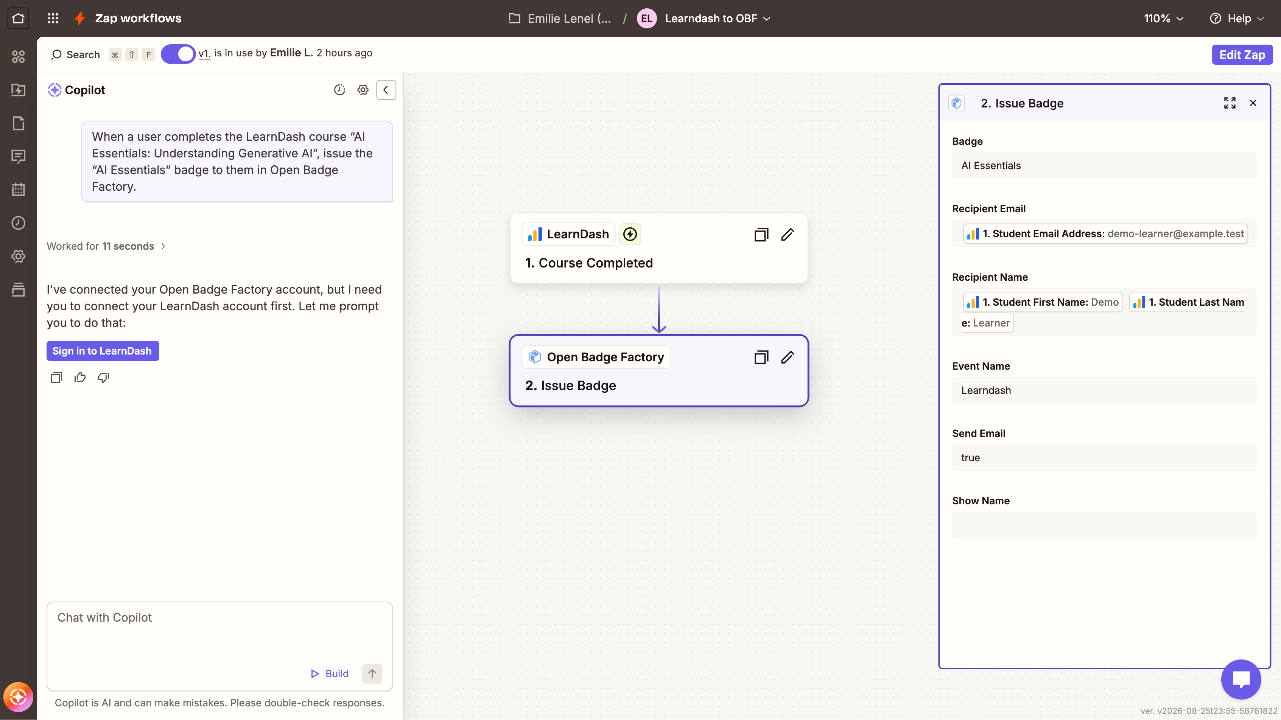Toggle the Zap on/off switch
Viewport: 1281px width, 720px height.
tap(178, 54)
